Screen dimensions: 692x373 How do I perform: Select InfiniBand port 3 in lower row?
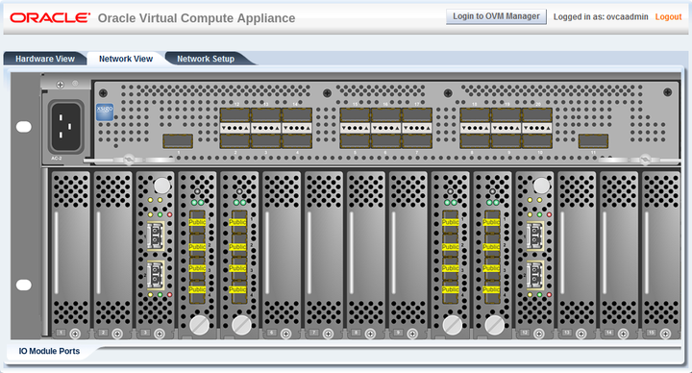(266, 141)
